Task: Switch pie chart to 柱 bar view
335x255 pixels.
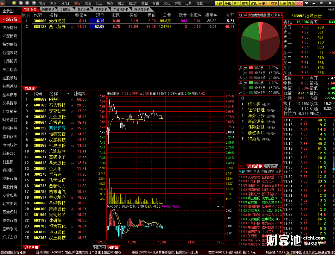Action: (241, 15)
